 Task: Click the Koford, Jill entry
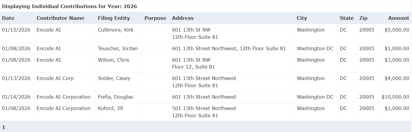[x=110, y=108]
